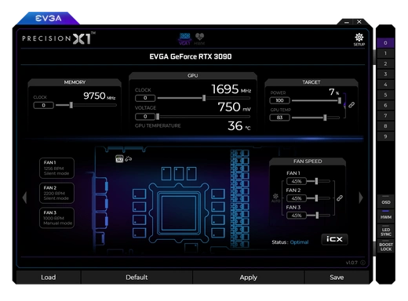Select profile 4

click(385, 85)
